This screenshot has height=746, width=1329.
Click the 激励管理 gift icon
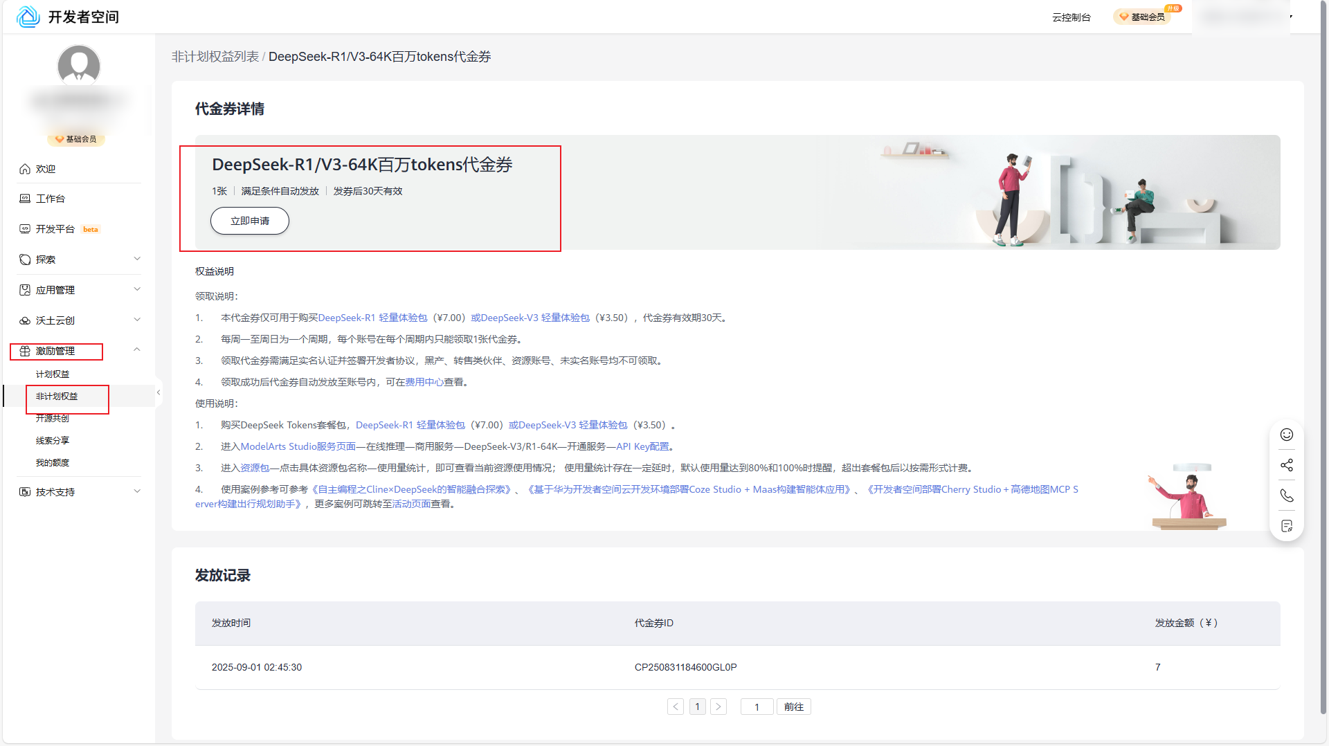(x=25, y=351)
